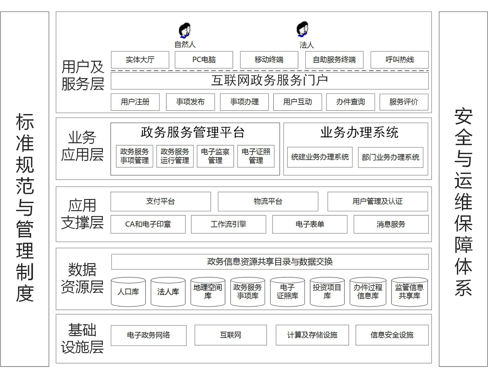Viewport: 488px width, 371px height.
Task: Select the 用户注册 box
Action: pos(135,102)
